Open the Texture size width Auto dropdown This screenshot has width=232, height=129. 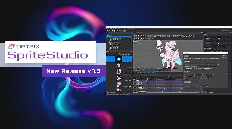pos(192,75)
